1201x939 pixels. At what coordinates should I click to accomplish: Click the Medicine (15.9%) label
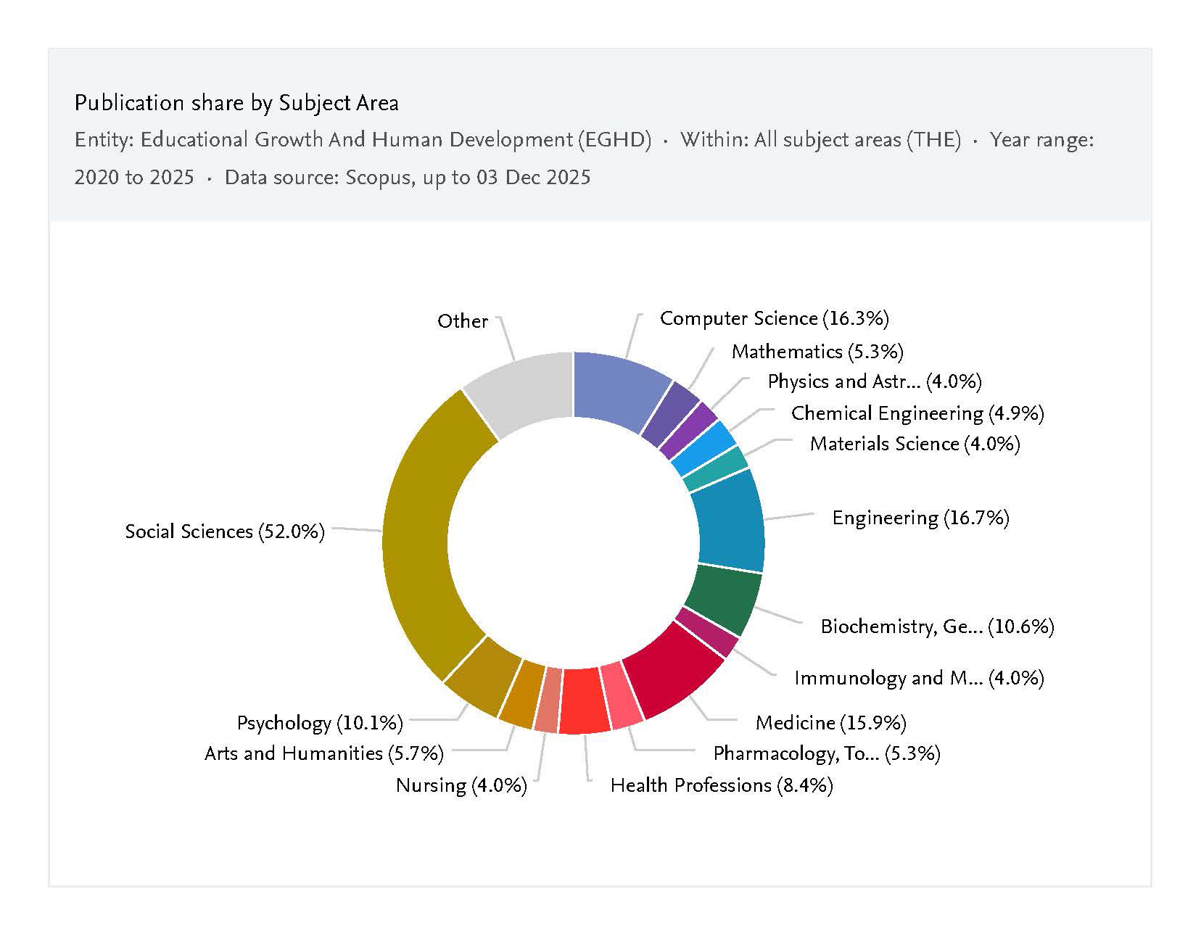click(x=830, y=723)
